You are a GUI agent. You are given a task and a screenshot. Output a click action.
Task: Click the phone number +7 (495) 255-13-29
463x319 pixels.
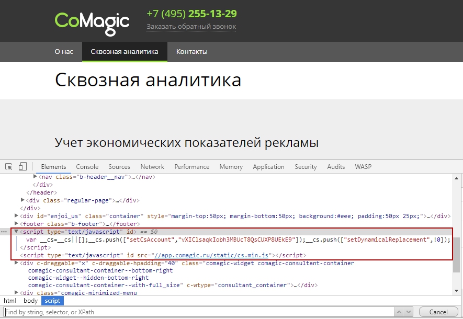pos(191,14)
